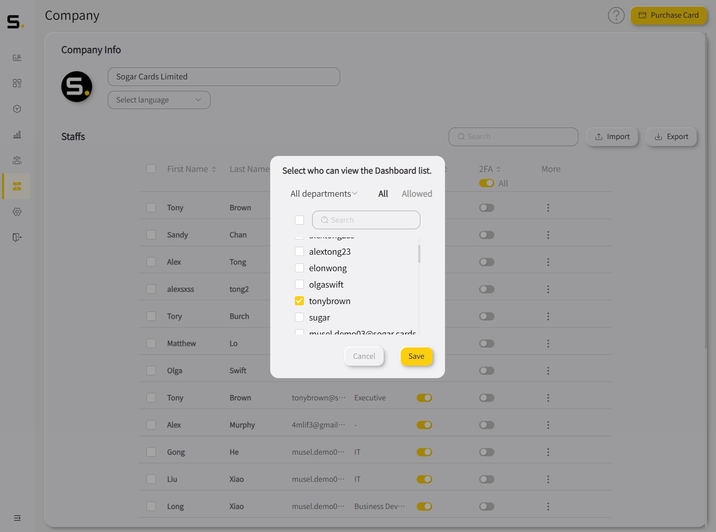716x532 pixels.
Task: Check the olgaswift checkbox
Action: pyautogui.click(x=299, y=284)
